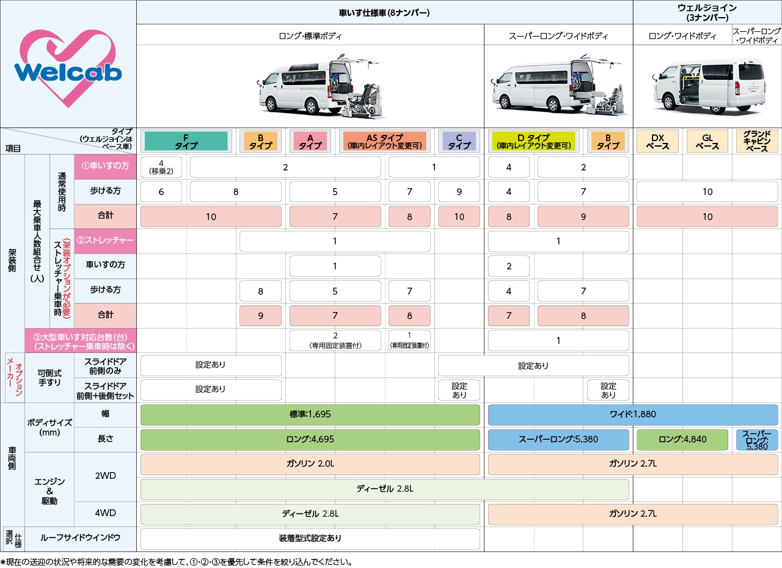Click the ウェルジョイン (3ナンバー) header

tap(707, 12)
